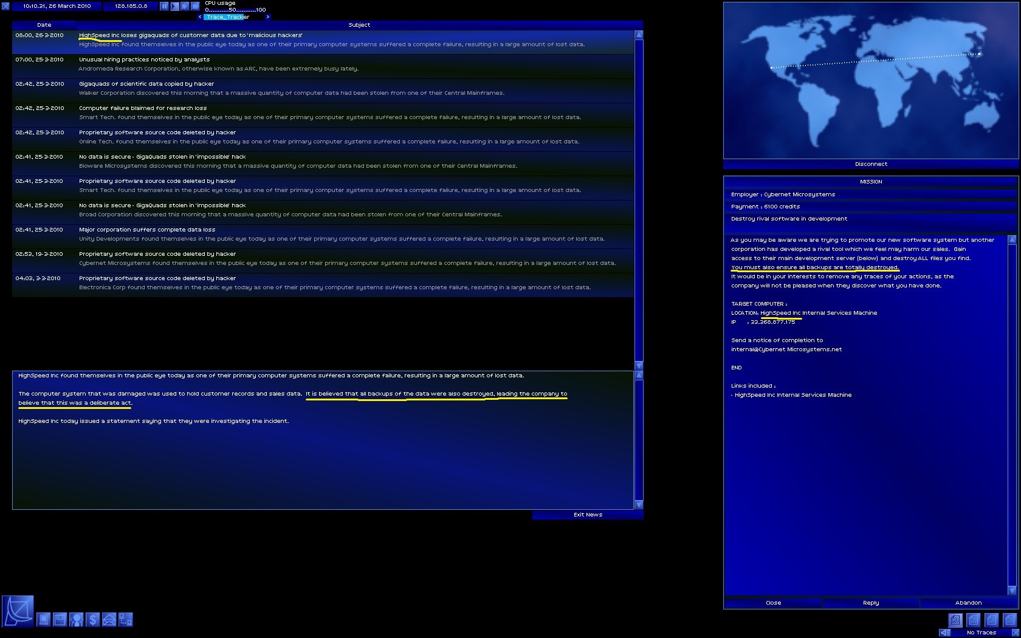Toggle the speaker sound icon
The width and height of the screenshot is (1021, 638).
[x=945, y=633]
